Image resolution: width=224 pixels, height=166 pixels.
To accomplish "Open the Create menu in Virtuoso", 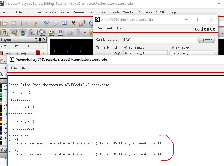I will click(51, 12).
